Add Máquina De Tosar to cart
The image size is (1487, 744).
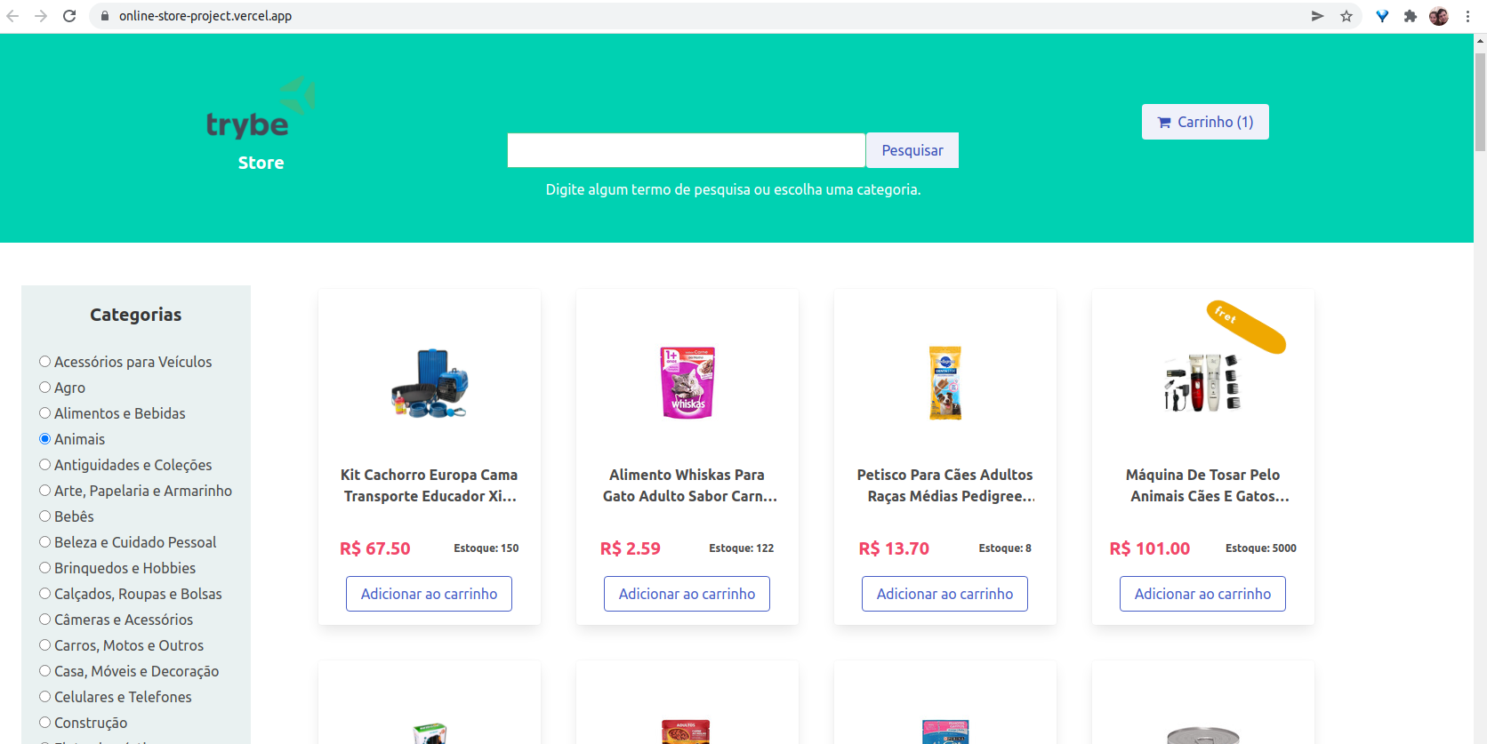pos(1202,594)
